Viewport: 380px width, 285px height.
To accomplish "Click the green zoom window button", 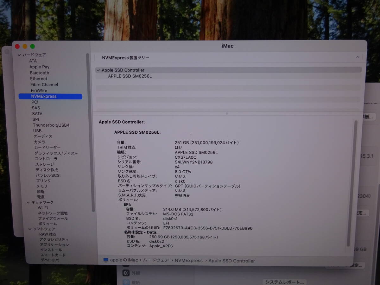I will click(x=33, y=47).
